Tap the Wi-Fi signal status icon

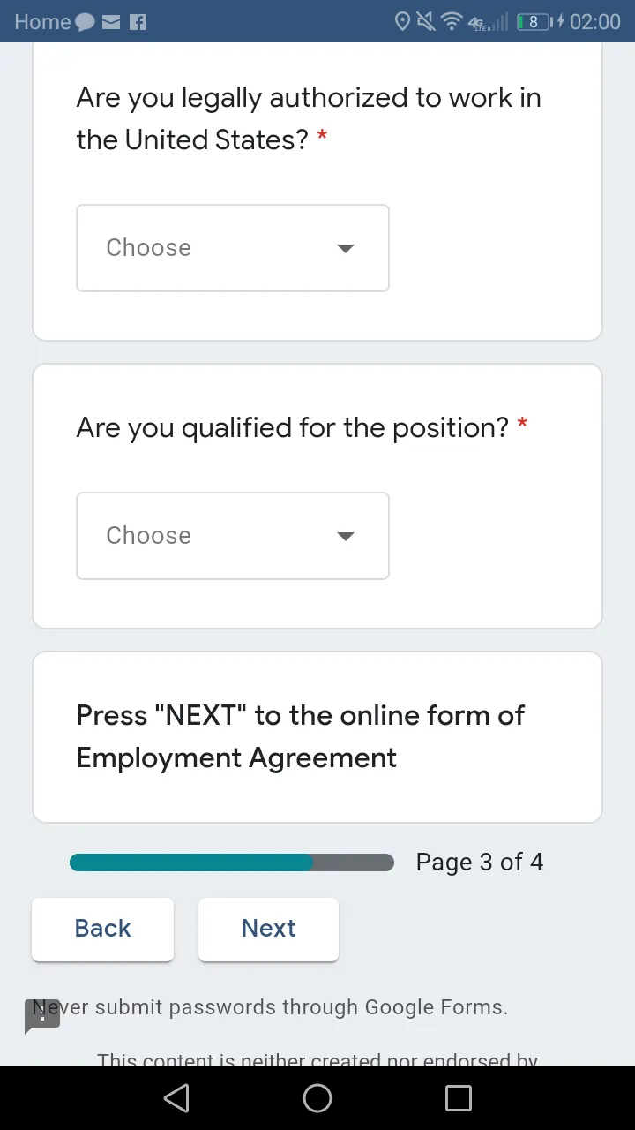[x=452, y=21]
